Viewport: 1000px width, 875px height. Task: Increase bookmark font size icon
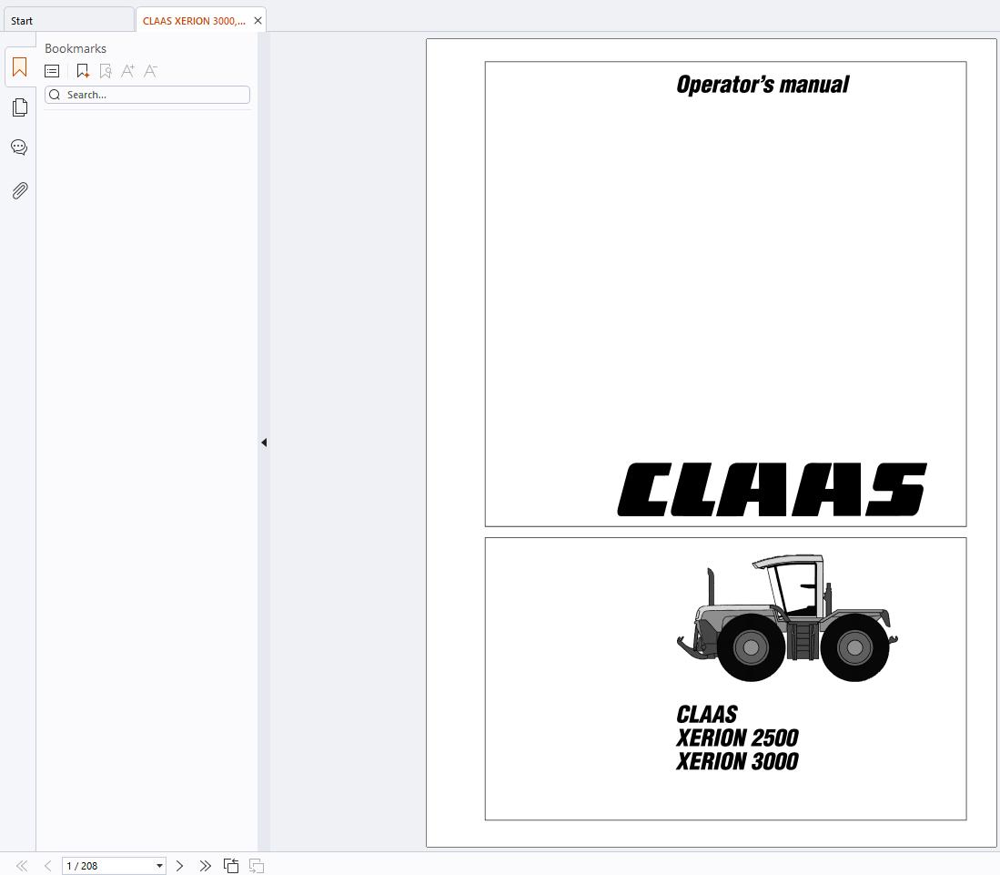pyautogui.click(x=127, y=71)
